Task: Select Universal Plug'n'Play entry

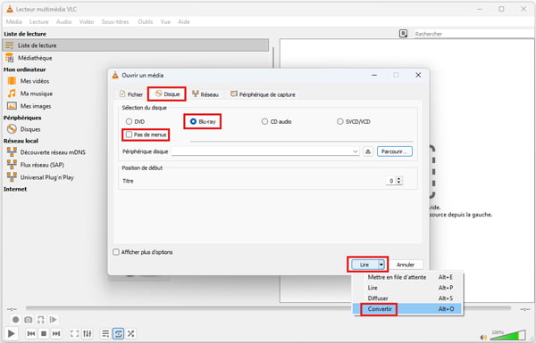Action: 46,177
